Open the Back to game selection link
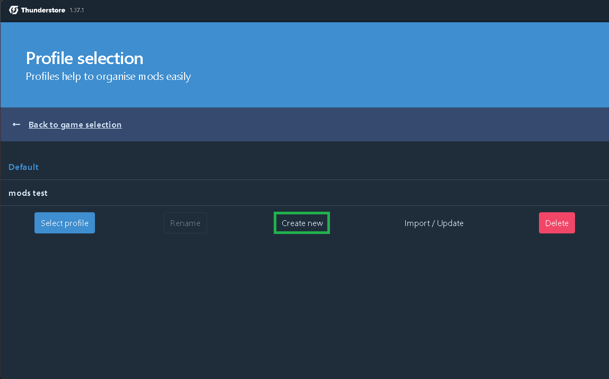 coord(75,125)
